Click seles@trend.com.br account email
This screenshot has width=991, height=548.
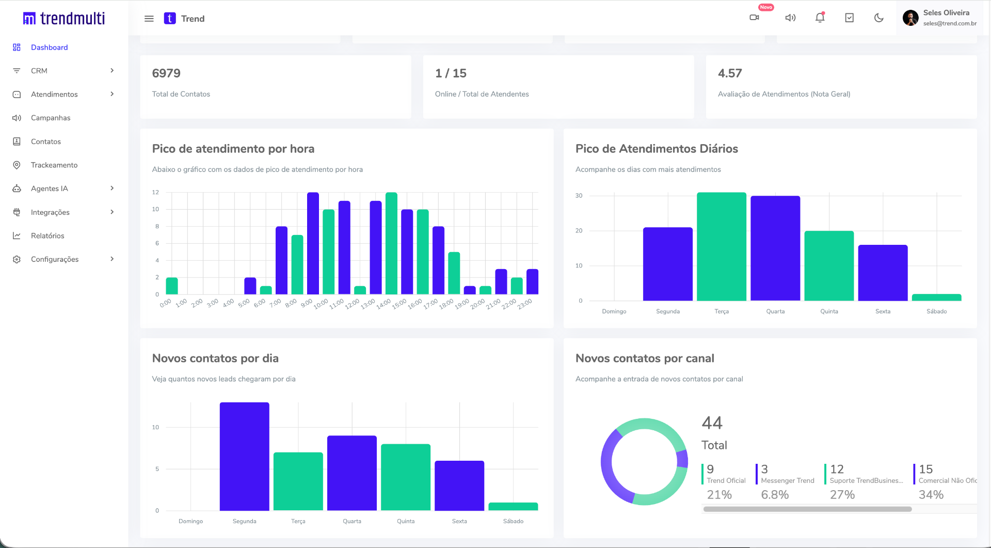(950, 23)
